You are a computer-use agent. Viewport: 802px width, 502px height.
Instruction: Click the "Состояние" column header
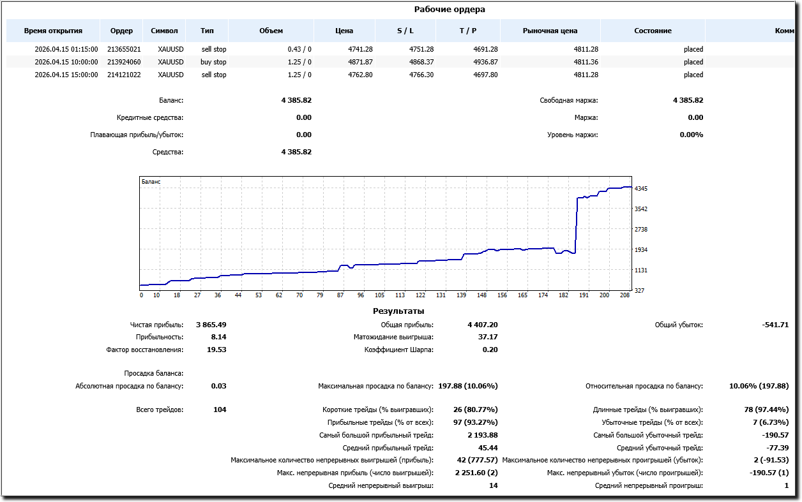tap(653, 31)
